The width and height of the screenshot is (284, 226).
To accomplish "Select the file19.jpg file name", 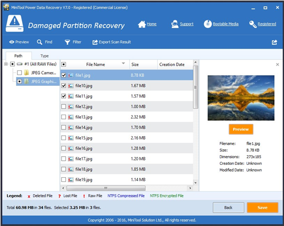I will pyautogui.click(x=84, y=180).
